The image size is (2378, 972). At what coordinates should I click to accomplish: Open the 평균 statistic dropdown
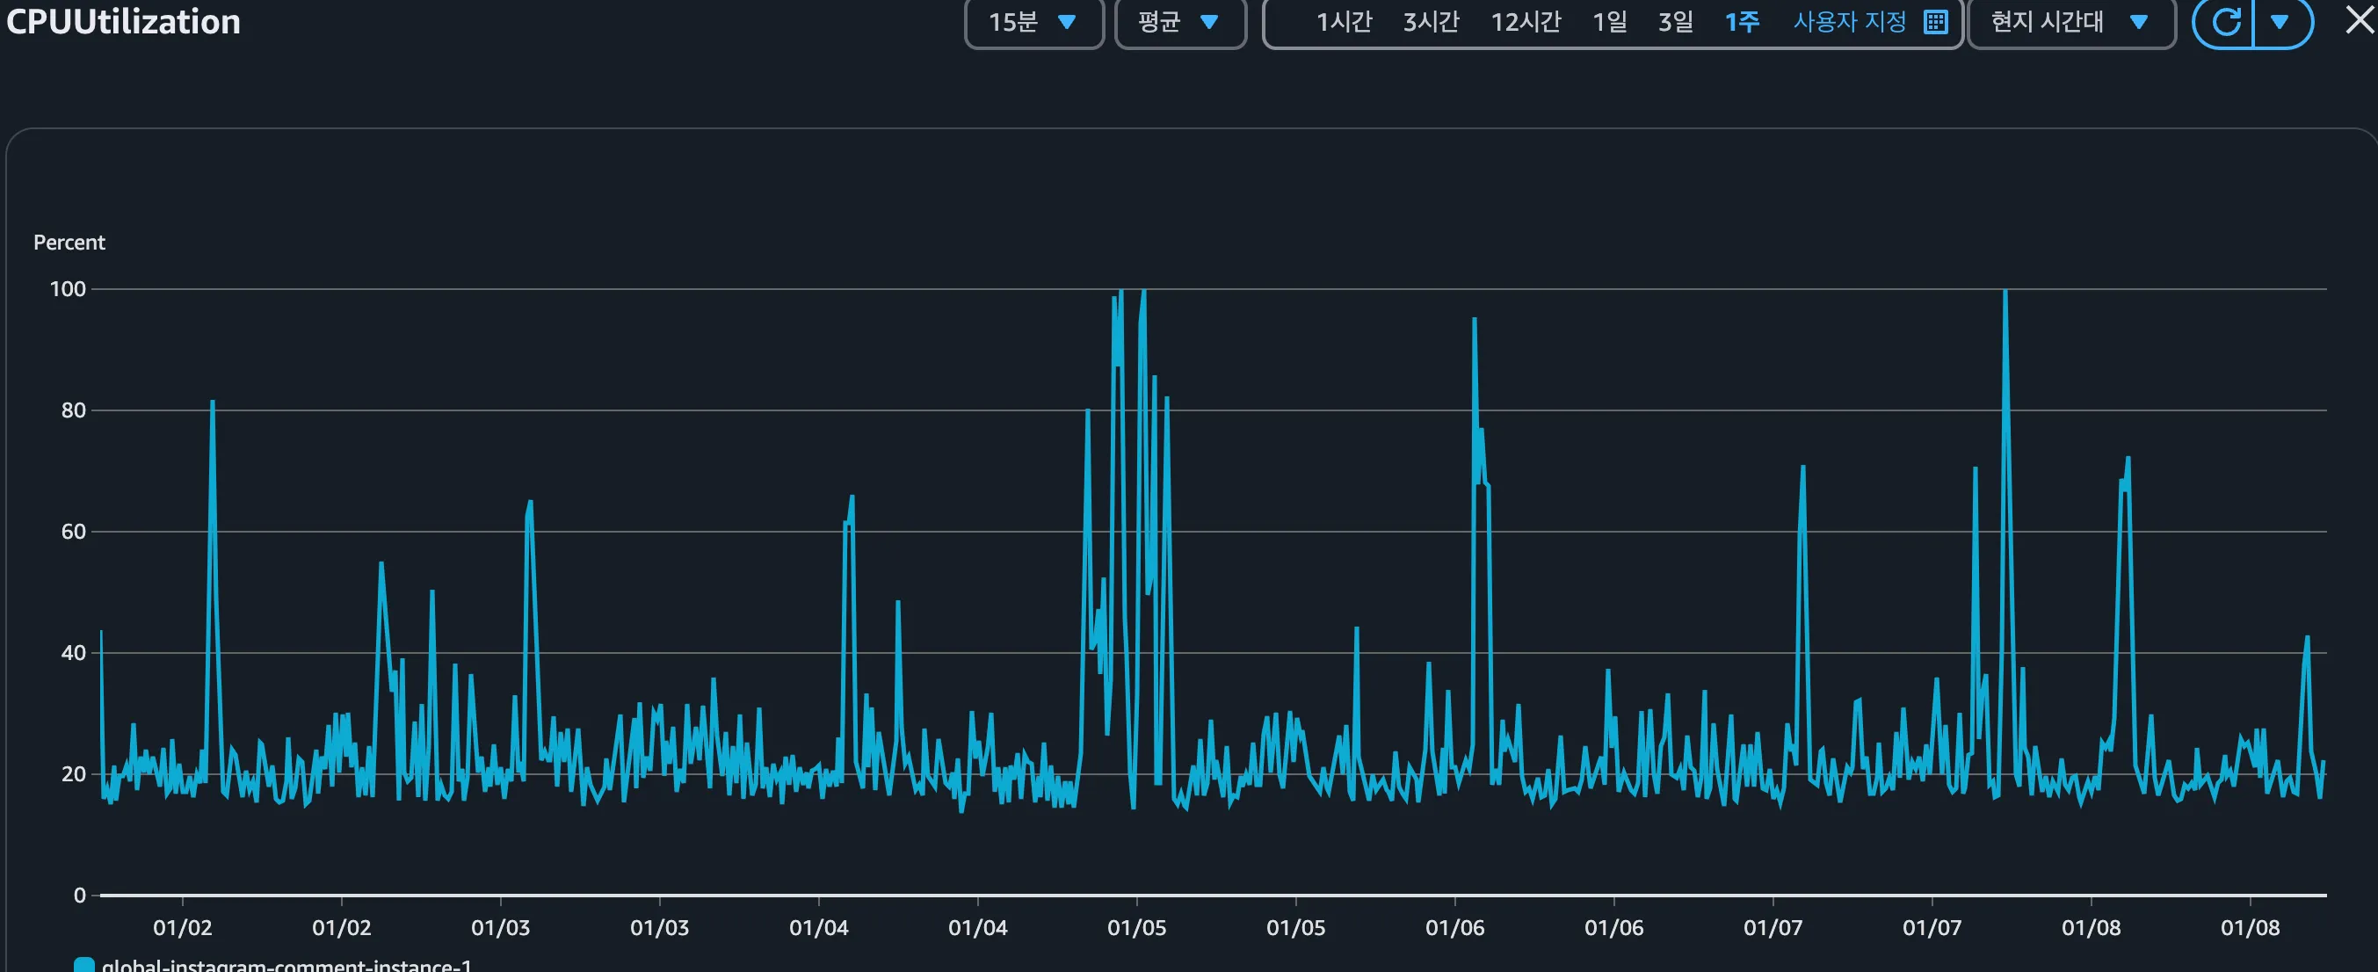(x=1178, y=21)
